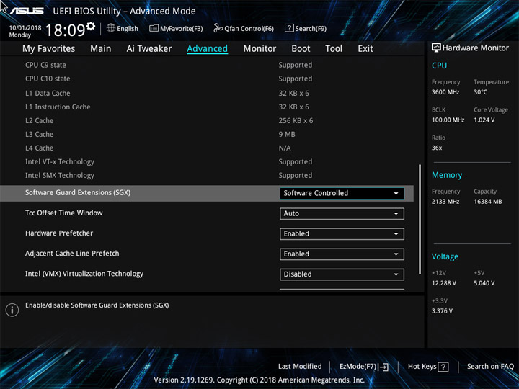Open MyFavorite(F3)

[x=176, y=28]
